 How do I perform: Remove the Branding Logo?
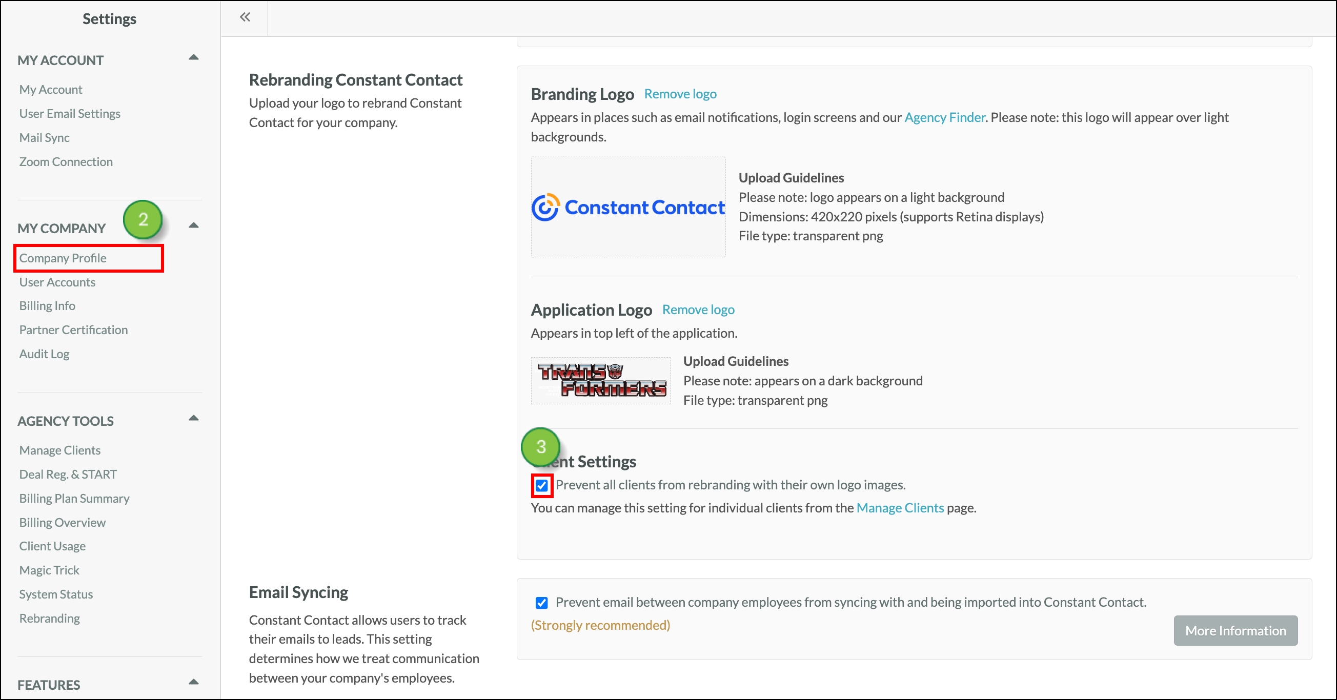click(x=680, y=94)
